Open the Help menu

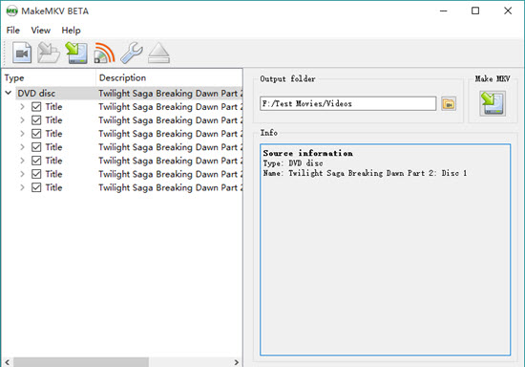point(71,31)
